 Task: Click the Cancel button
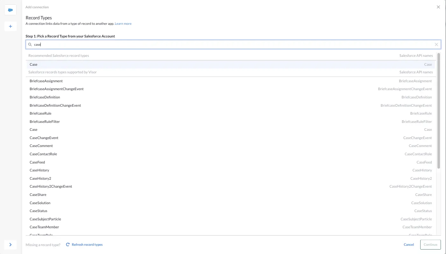[408, 244]
